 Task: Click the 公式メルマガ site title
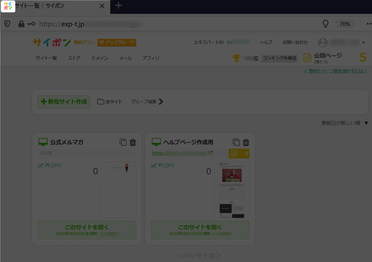(67, 142)
